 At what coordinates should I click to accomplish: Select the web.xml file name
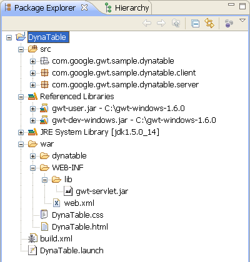pos(79,203)
